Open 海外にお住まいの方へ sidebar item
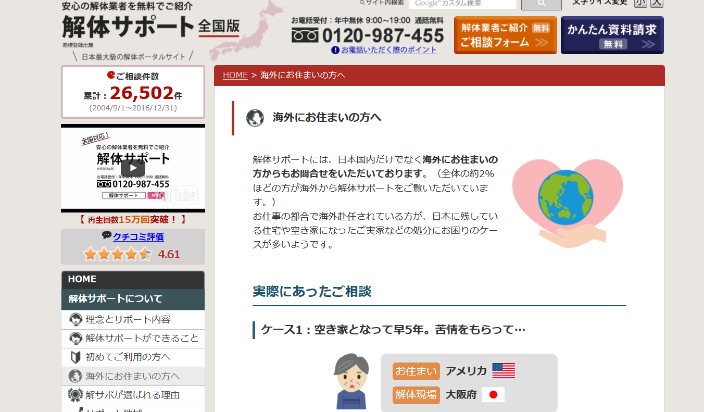Viewport: 704px width, 412px height. tap(133, 376)
